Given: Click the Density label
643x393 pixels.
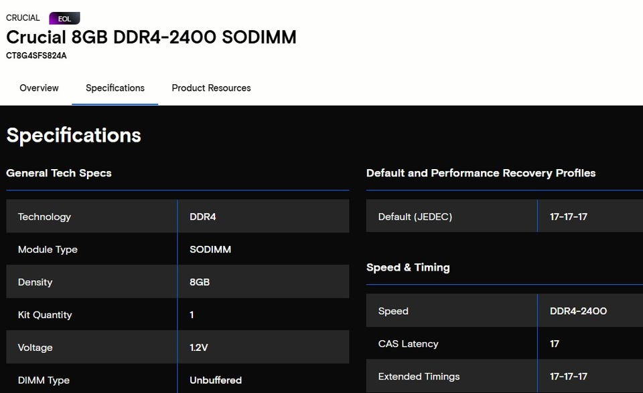Looking at the screenshot, I should click(x=35, y=282).
